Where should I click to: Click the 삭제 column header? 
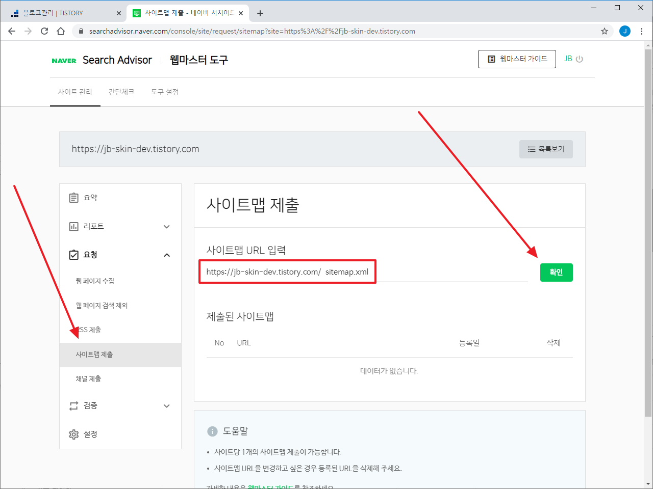[x=554, y=343]
